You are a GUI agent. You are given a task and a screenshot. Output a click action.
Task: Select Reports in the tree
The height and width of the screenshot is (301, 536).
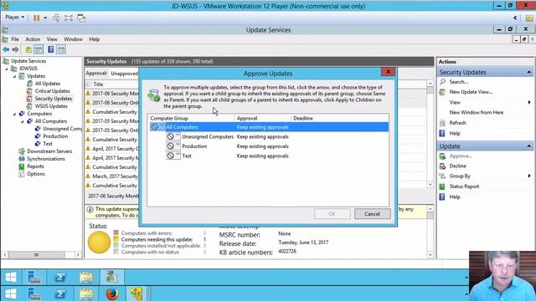(x=35, y=166)
